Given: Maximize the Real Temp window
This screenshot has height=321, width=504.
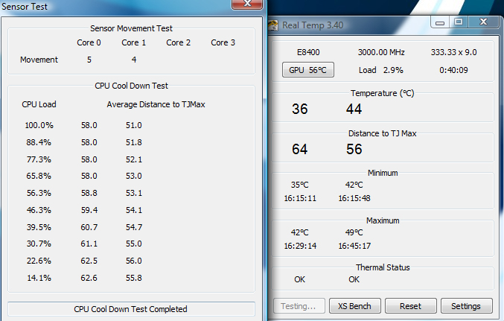Looking at the screenshot, I should [459, 22].
